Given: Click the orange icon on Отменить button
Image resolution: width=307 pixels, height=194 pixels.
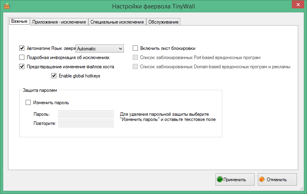Looking at the screenshot, I should pyautogui.click(x=262, y=179).
